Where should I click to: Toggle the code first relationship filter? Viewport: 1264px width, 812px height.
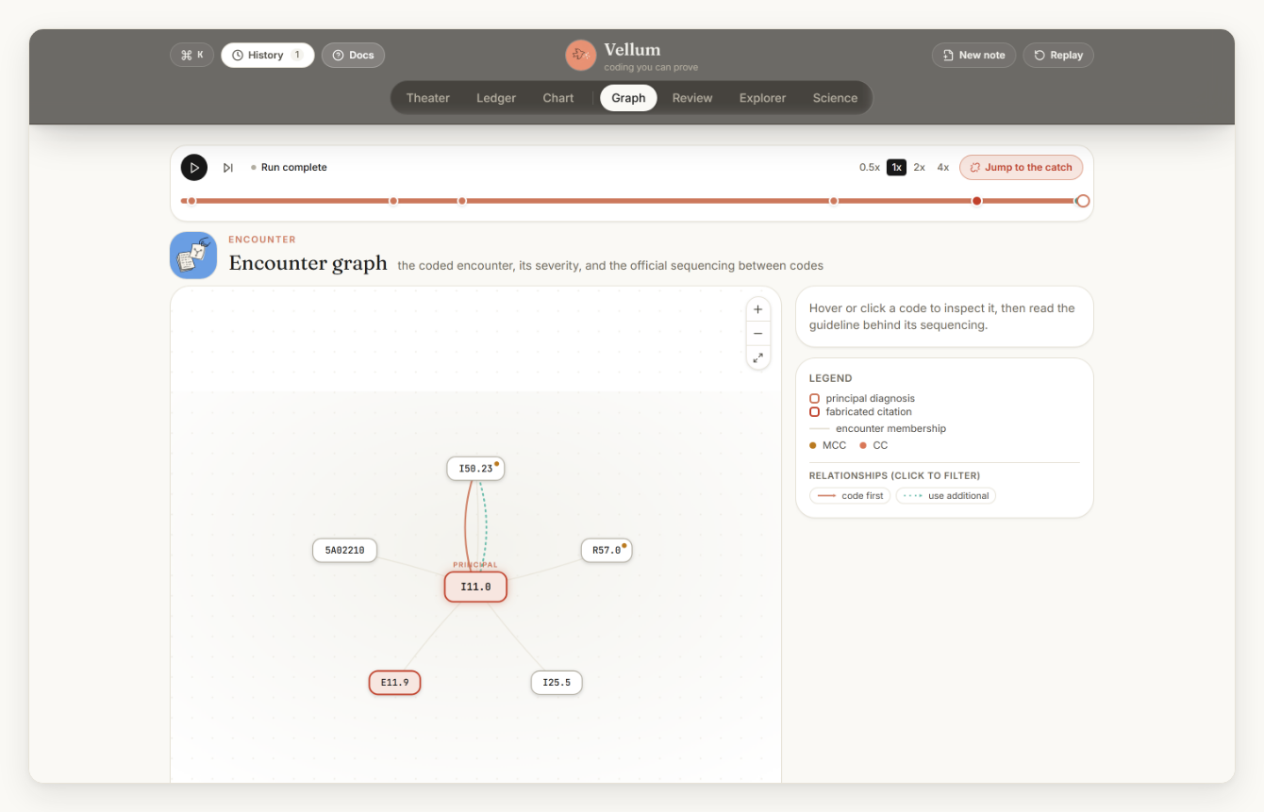(850, 496)
